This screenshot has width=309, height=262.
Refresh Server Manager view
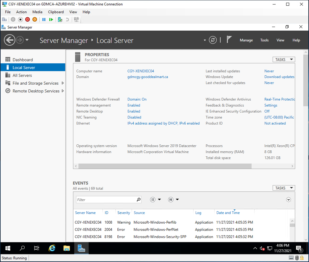[213, 40]
